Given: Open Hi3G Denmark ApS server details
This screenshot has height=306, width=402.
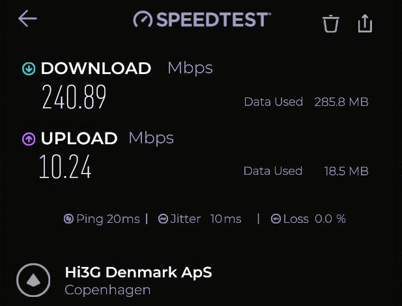Looking at the screenshot, I should click(x=138, y=272).
